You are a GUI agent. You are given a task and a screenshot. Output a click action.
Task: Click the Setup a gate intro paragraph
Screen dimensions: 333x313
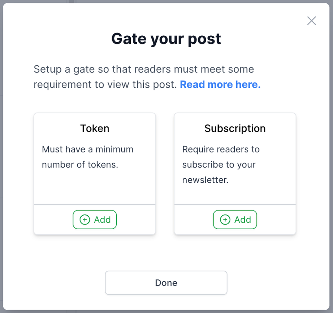tap(147, 77)
